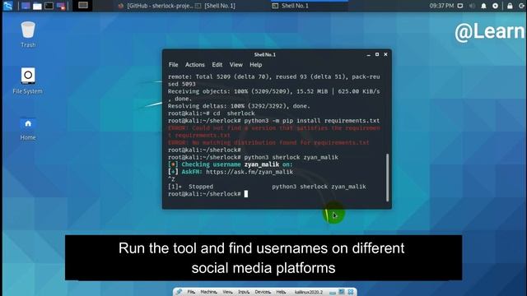Viewport: 527px width, 296px height.
Task: Switch to minimized [Shell No. 1] task
Action: tap(216, 6)
